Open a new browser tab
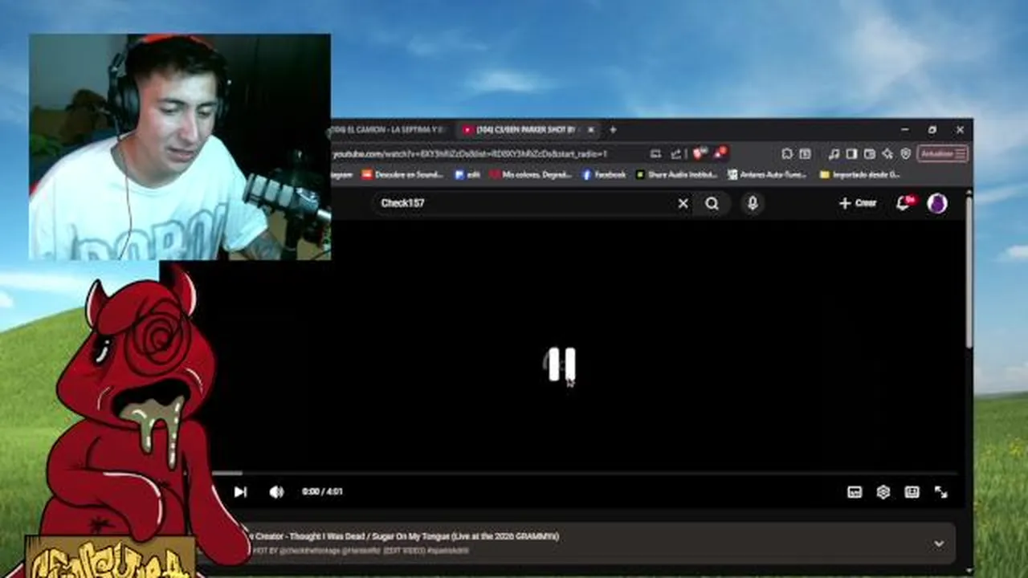The height and width of the screenshot is (578, 1028). click(x=613, y=129)
